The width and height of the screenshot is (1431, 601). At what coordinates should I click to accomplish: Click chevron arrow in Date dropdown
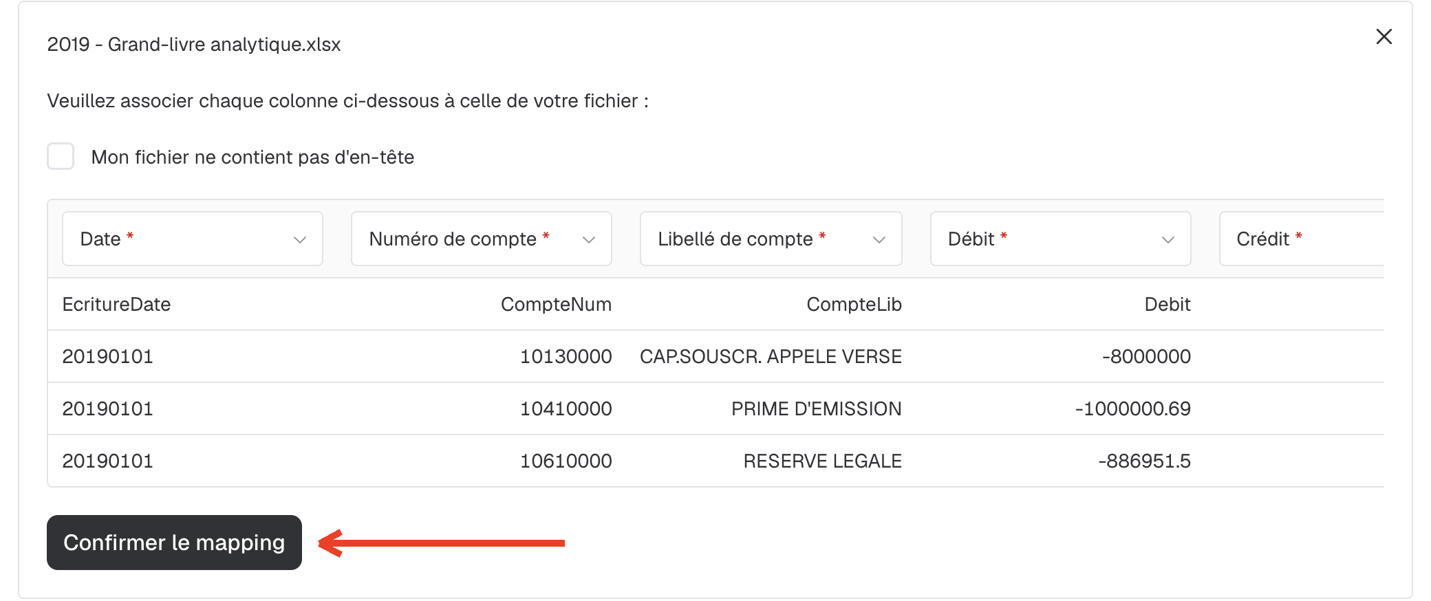coord(300,239)
